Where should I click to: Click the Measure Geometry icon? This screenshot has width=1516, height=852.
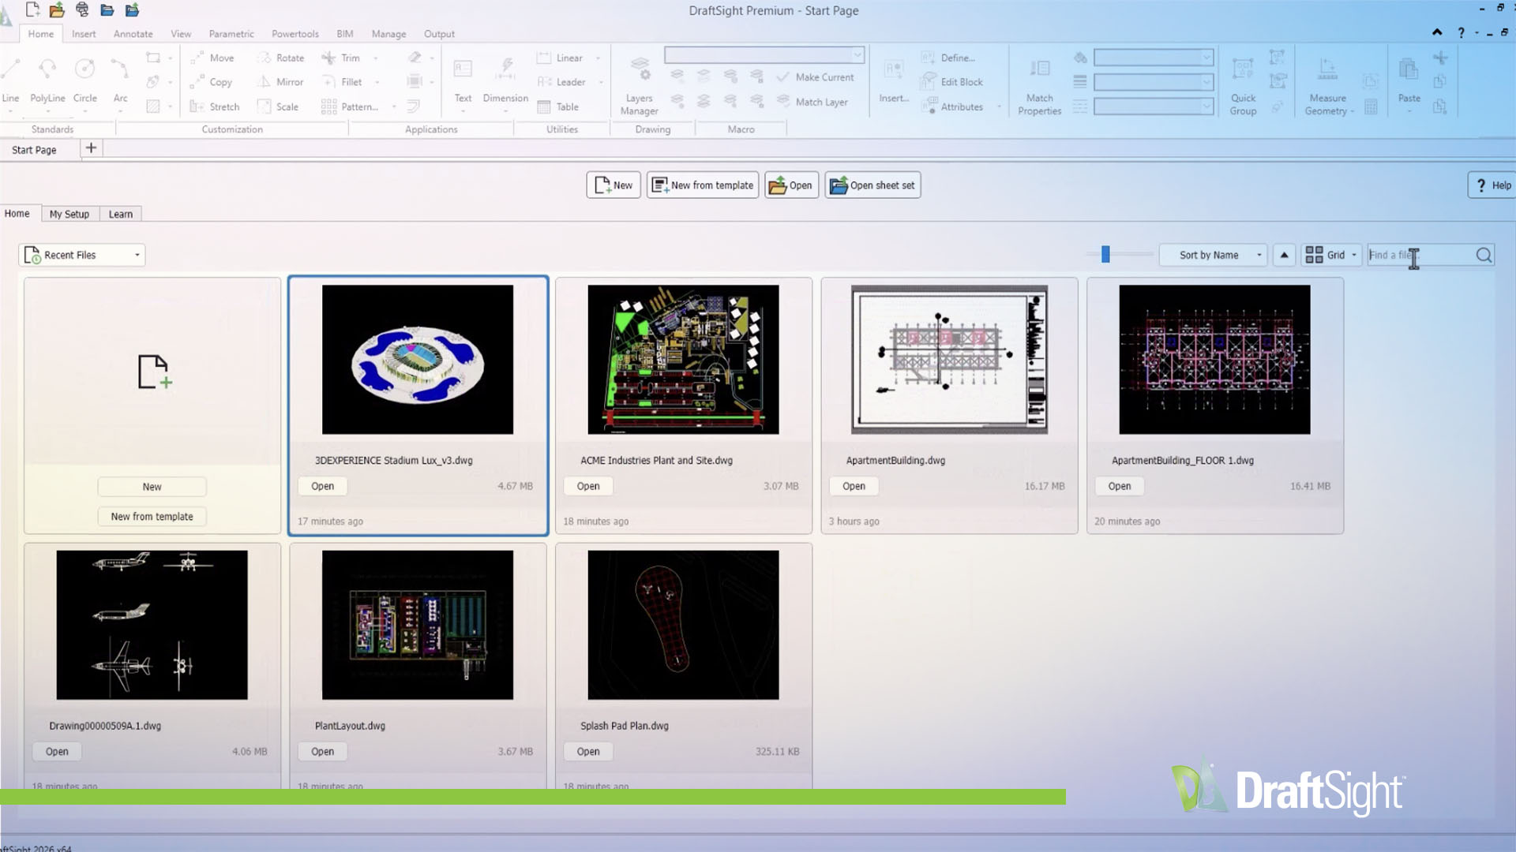pyautogui.click(x=1327, y=69)
